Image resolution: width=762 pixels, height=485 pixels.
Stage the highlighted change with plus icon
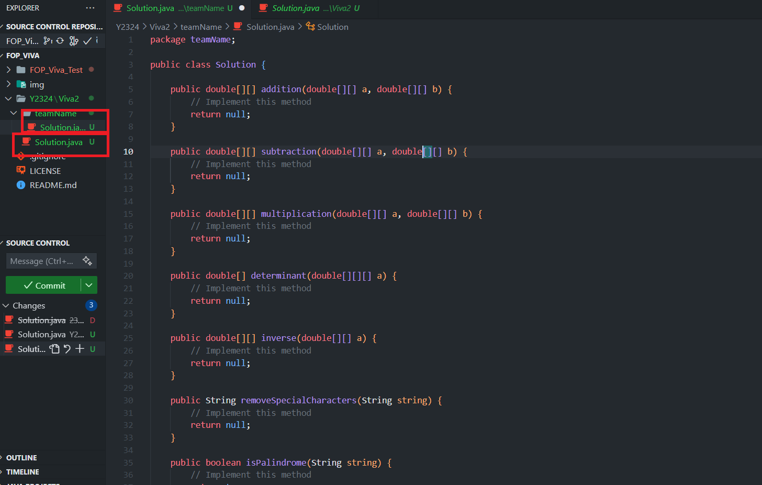(x=80, y=349)
